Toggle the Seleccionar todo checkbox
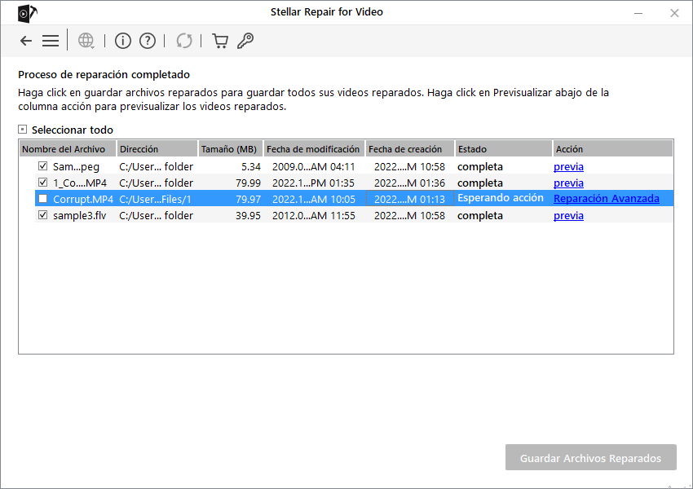The width and height of the screenshot is (693, 489). click(x=23, y=130)
